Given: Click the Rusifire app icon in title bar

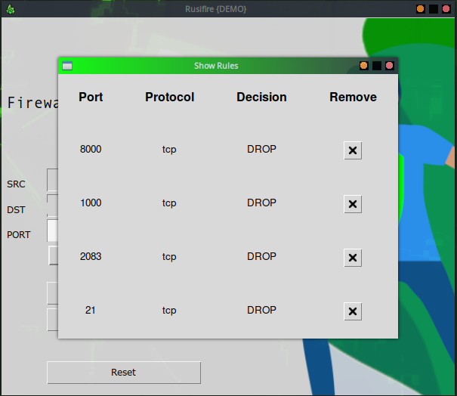Looking at the screenshot, I should (x=10, y=9).
